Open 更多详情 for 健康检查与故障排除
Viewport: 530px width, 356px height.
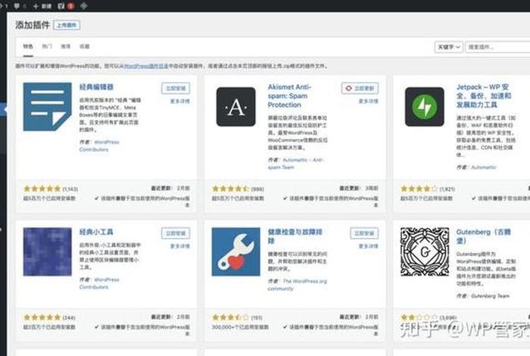pyautogui.click(x=369, y=246)
